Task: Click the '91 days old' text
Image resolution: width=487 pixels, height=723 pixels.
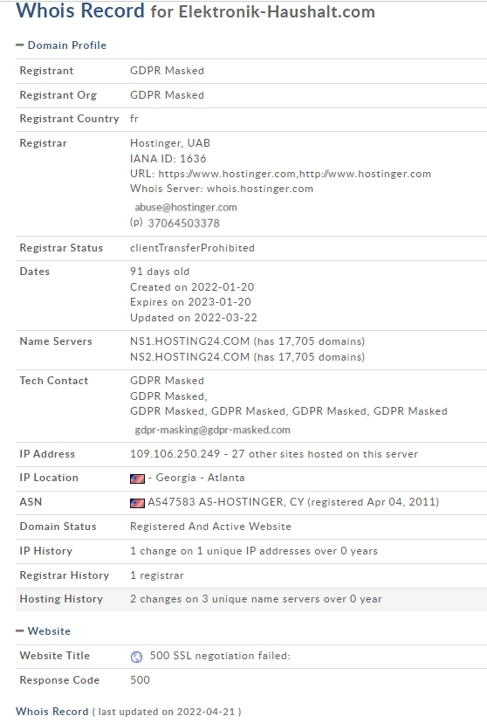Action: [160, 272]
